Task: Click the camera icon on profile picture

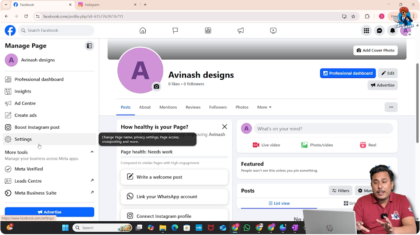Action: 156,87
